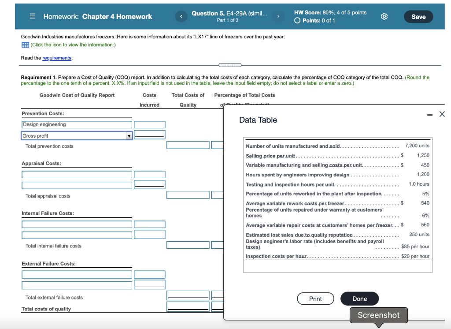This screenshot has width=451, height=329.
Task: Open the requirements link
Action: pyautogui.click(x=57, y=58)
